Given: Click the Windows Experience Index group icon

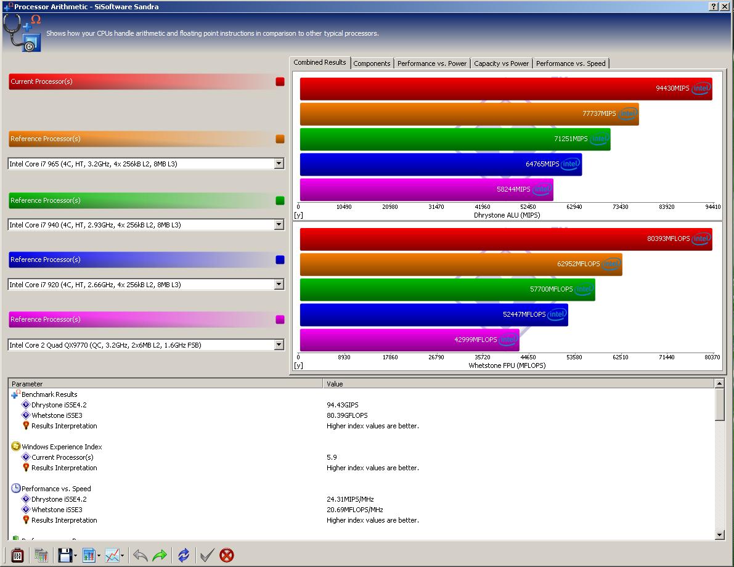Looking at the screenshot, I should pyautogui.click(x=15, y=446).
